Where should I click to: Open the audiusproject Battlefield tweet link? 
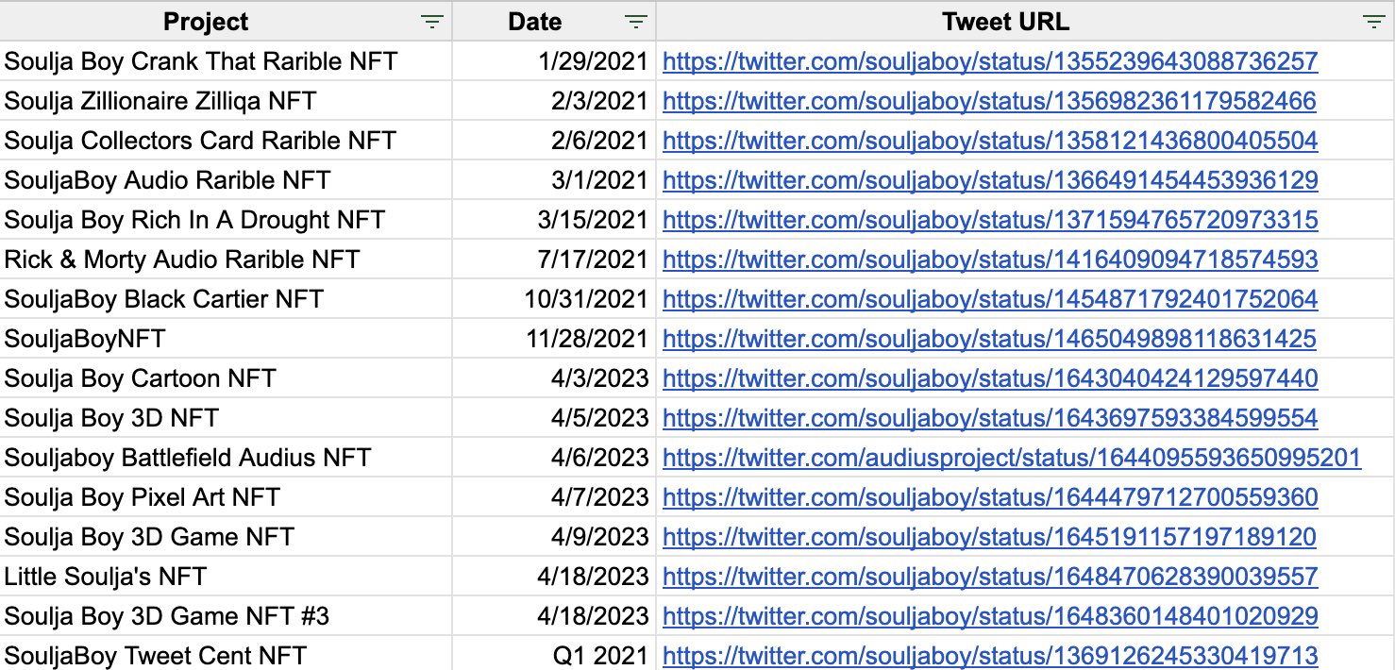pyautogui.click(x=1012, y=458)
